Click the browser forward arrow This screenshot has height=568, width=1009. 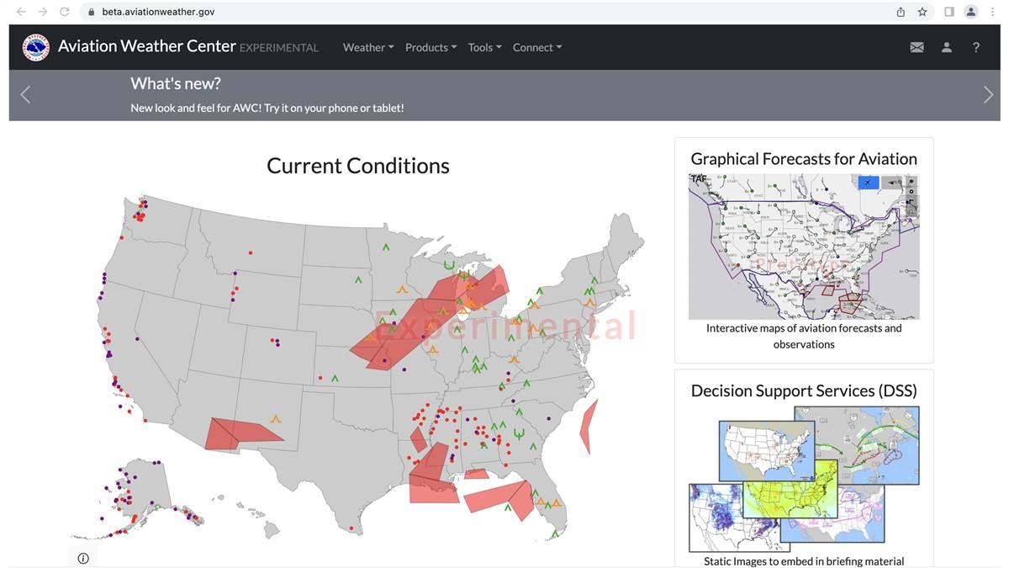click(x=43, y=12)
